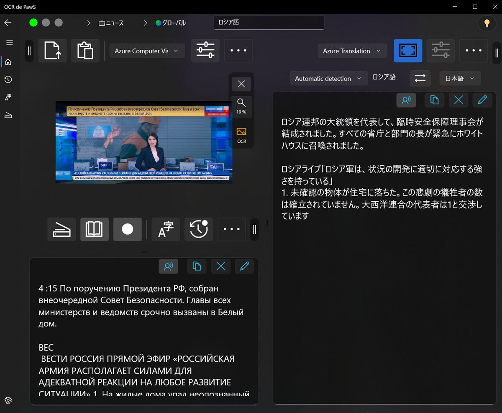
Task: Click the ロシア語 title text field
Action: click(269, 23)
